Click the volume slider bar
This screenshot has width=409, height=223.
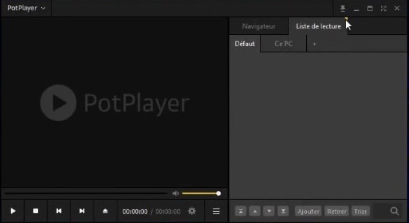(200, 193)
